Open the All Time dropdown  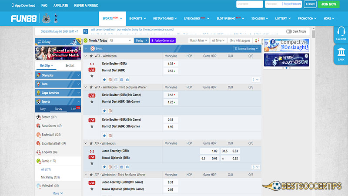pyautogui.click(x=218, y=41)
